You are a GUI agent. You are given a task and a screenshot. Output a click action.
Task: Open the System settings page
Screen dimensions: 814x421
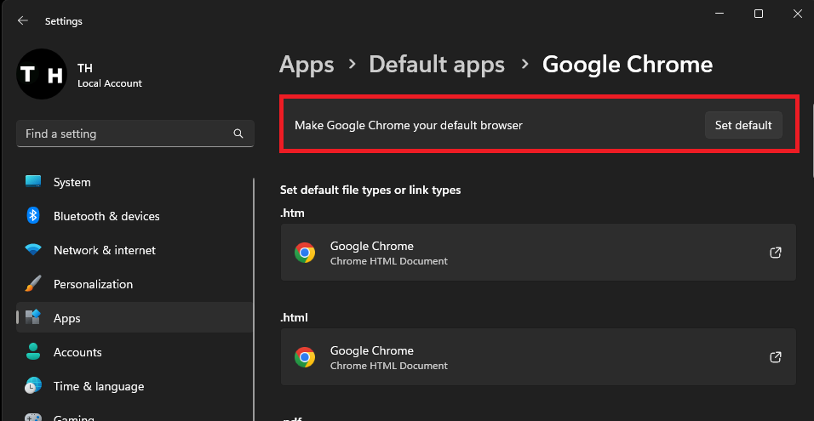point(135,182)
